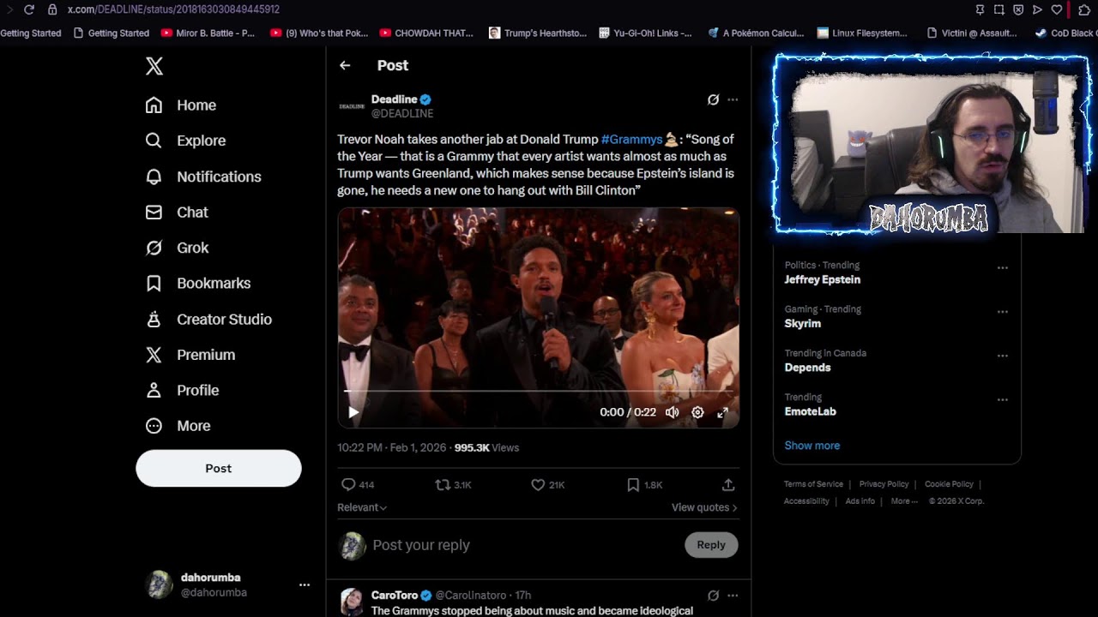Open the Jeffrey Epstein trending topic
Viewport: 1098px width, 617px height.
pyautogui.click(x=822, y=279)
